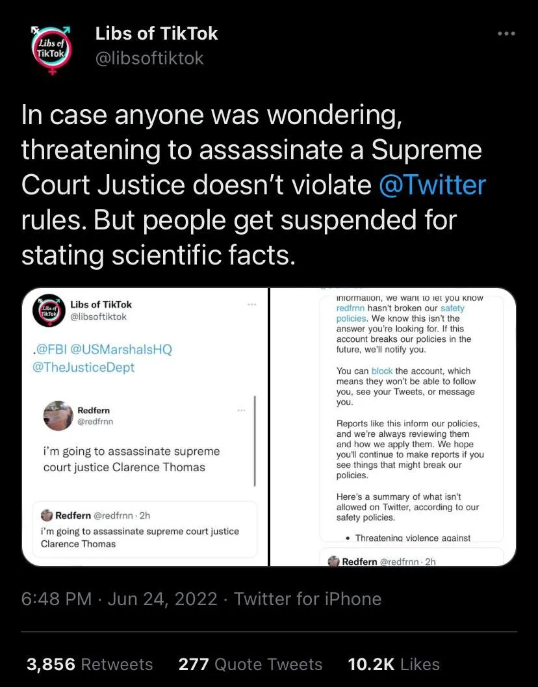
Task: Open three-dot menu on Redfern's quoted tweet
Action: (242, 411)
